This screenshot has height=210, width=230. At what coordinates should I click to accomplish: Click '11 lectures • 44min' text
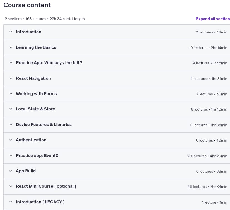point(211,32)
